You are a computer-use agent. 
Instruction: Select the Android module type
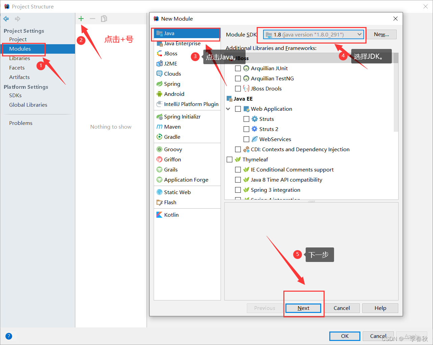[x=174, y=94]
